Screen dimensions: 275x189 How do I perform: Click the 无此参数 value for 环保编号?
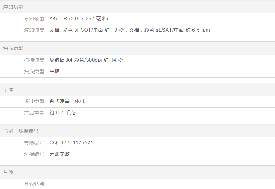(x=59, y=154)
